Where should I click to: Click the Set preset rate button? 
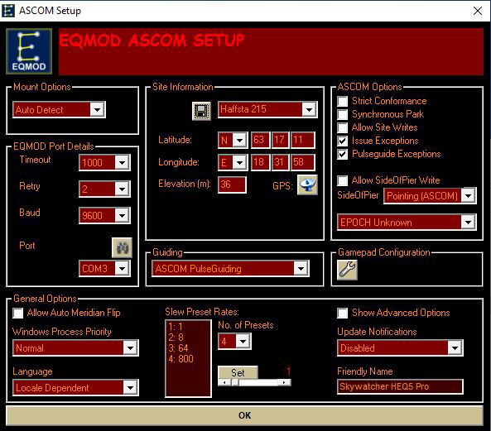coord(238,373)
